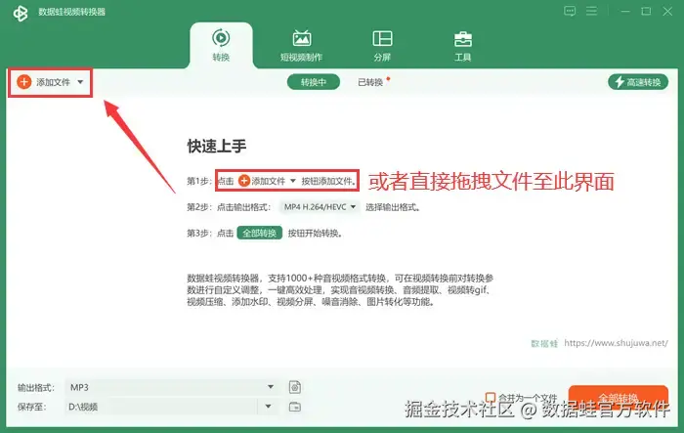
Task: Open output format settings icon beside MP3
Action: pos(295,387)
